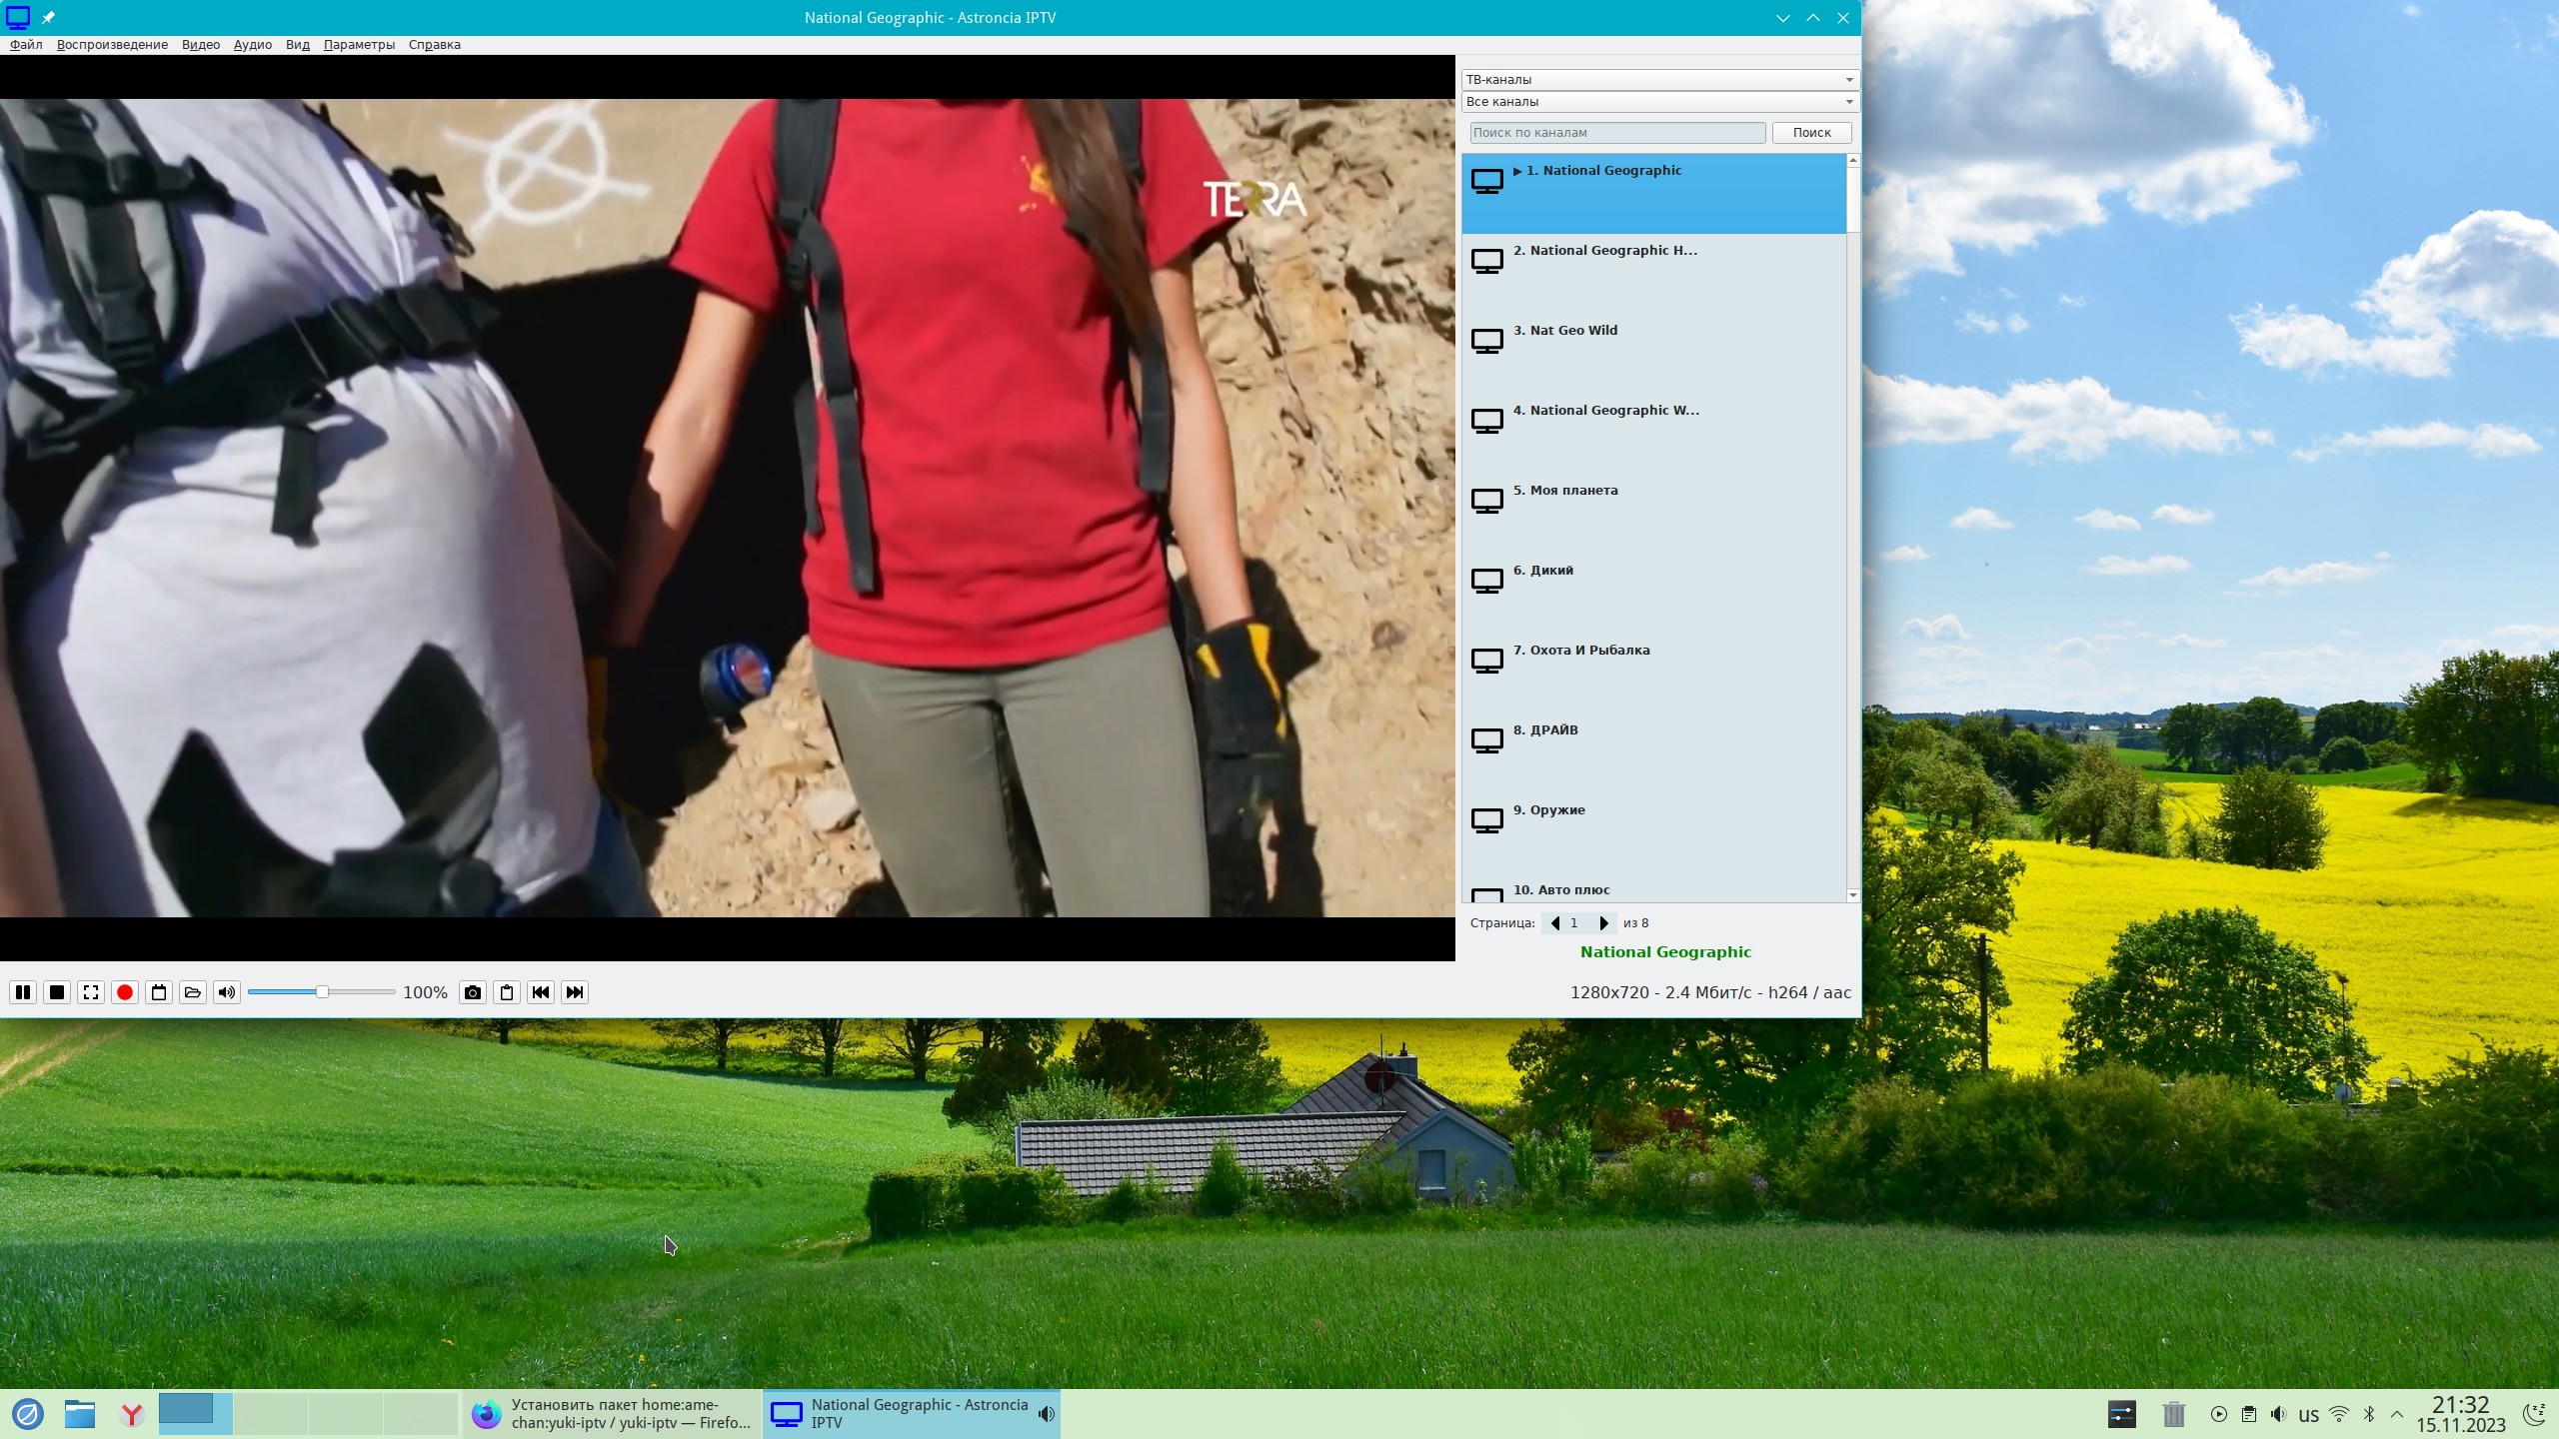Open the recording scheduler calendar icon
Viewport: 2559px width, 1439px height.
[x=159, y=992]
